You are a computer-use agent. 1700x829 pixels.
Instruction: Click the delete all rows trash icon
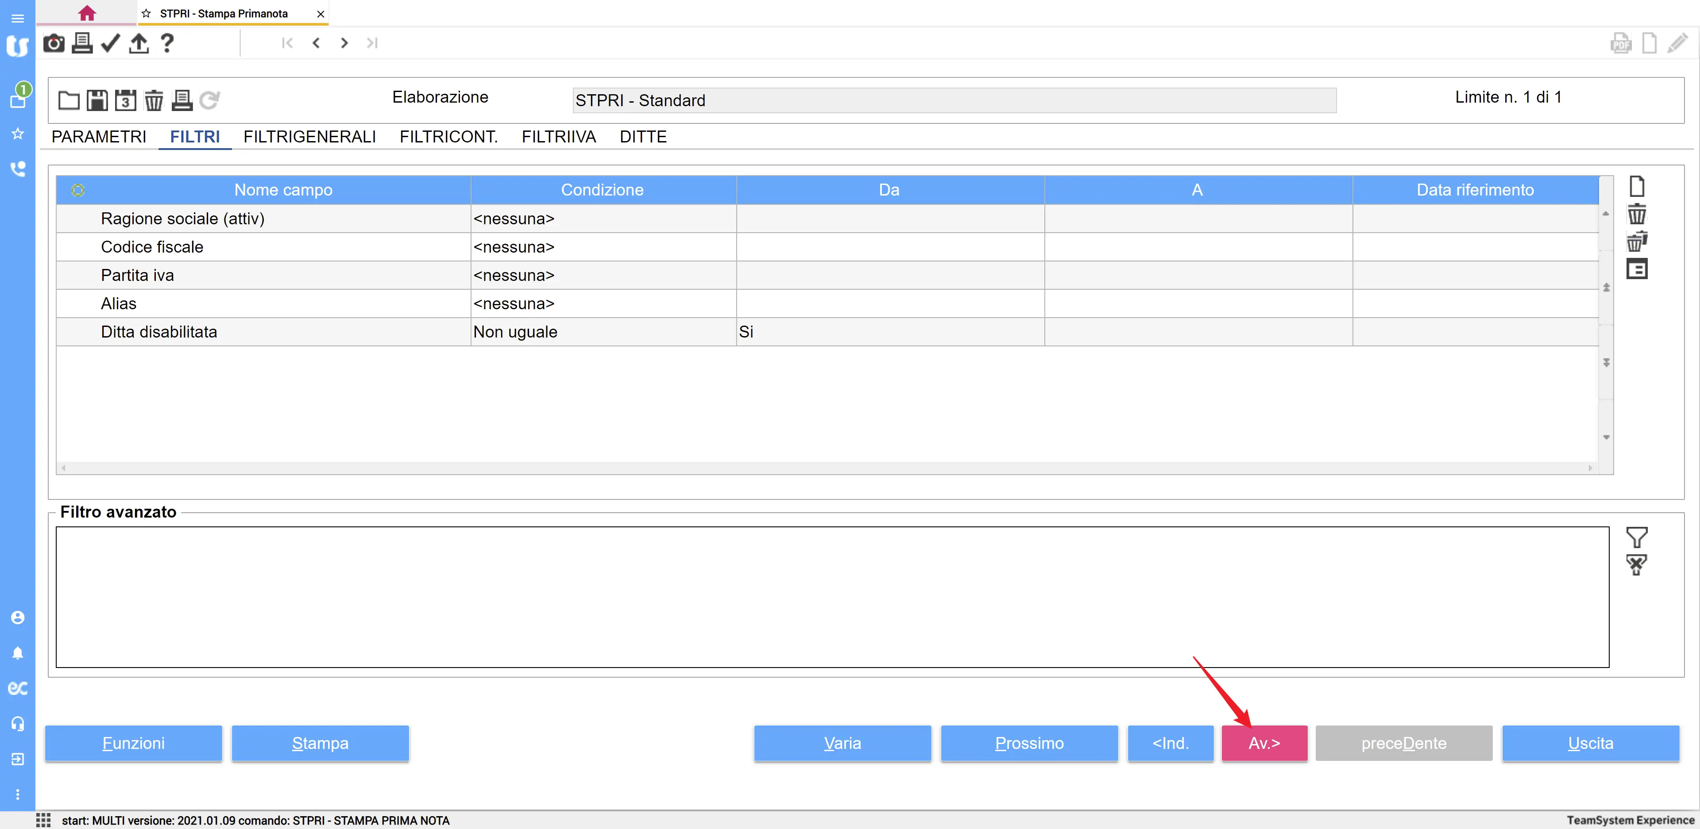click(1637, 242)
